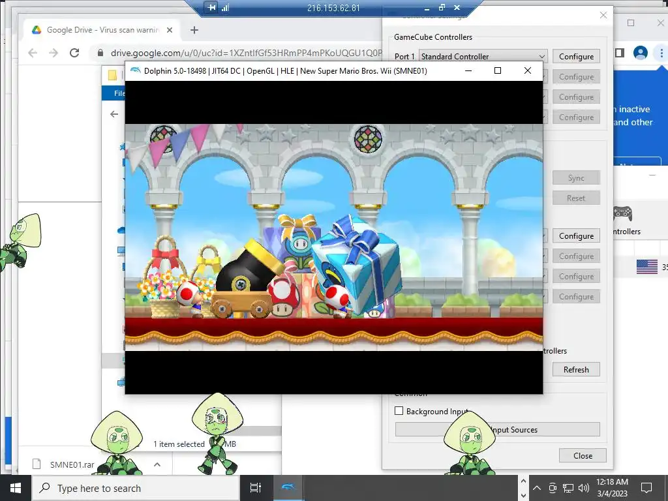Click the Google Drive favicon on tab
The width and height of the screenshot is (668, 501).
point(37,30)
